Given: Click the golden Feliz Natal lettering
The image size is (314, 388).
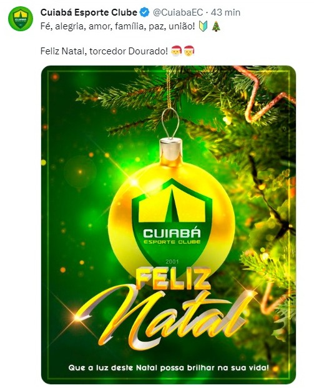Looking at the screenshot, I should [163, 308].
